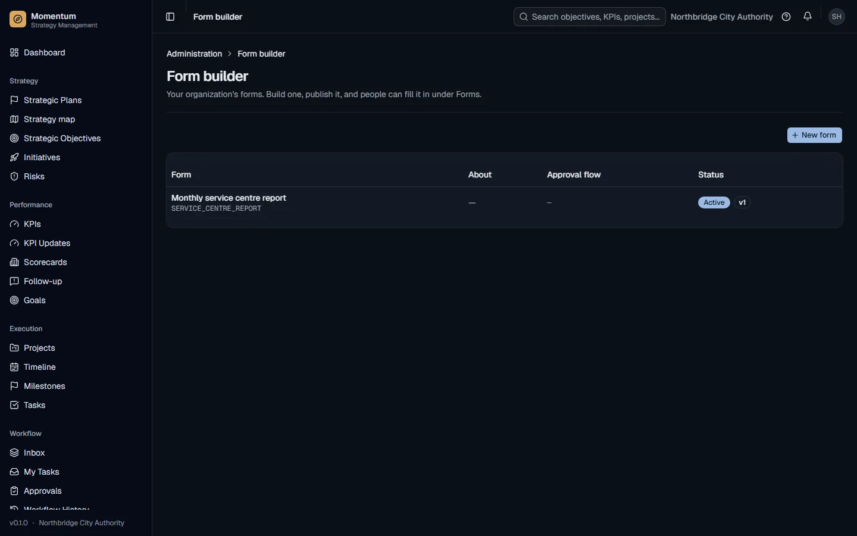Toggle the sidebar collapse icon
857x536 pixels.
(x=170, y=17)
